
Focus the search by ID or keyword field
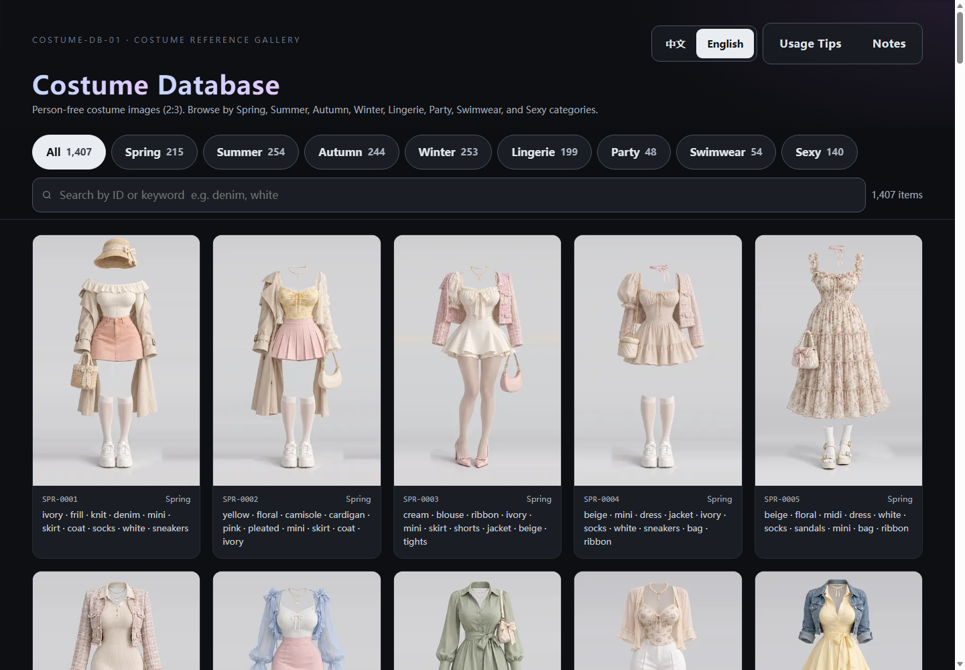(x=449, y=195)
